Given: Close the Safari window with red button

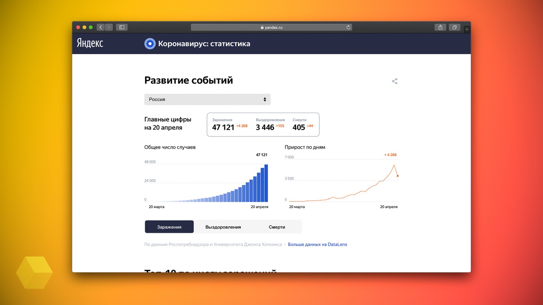Looking at the screenshot, I should (x=78, y=27).
